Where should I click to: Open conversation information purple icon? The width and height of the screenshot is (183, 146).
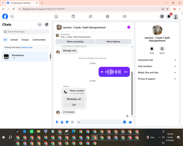pos(129,27)
